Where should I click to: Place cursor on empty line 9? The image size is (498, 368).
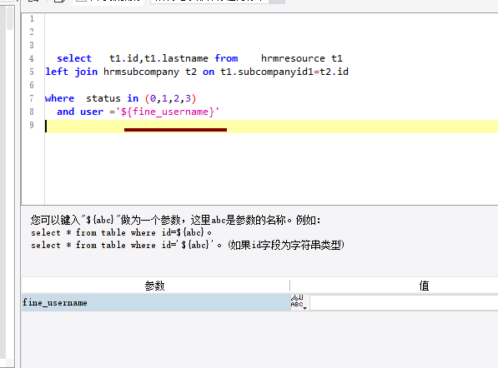[x=272, y=127]
